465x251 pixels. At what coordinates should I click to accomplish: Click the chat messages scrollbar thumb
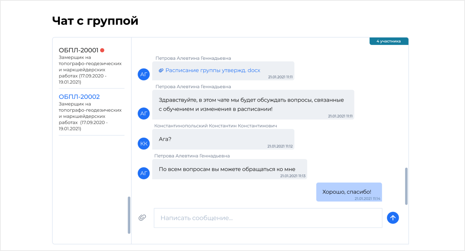[406, 186]
